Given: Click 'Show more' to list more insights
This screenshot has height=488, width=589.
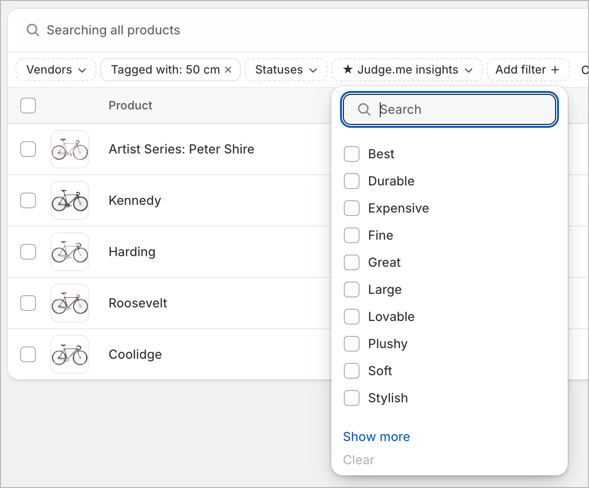Looking at the screenshot, I should tap(376, 437).
